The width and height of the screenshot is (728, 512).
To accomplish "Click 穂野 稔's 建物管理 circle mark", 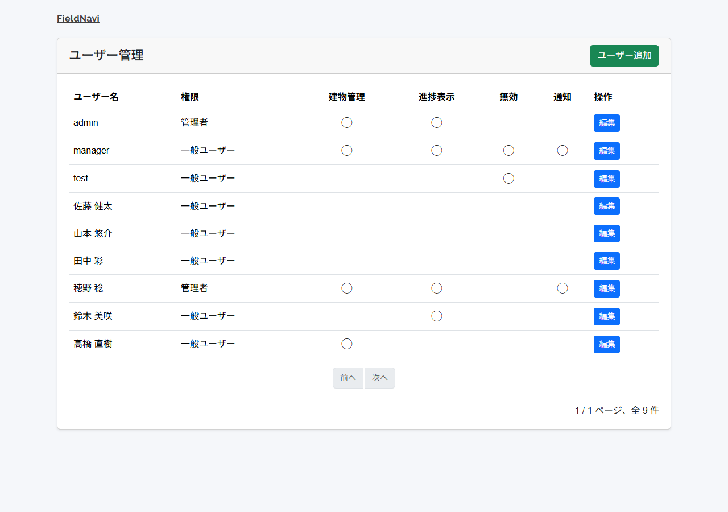I will 347,288.
